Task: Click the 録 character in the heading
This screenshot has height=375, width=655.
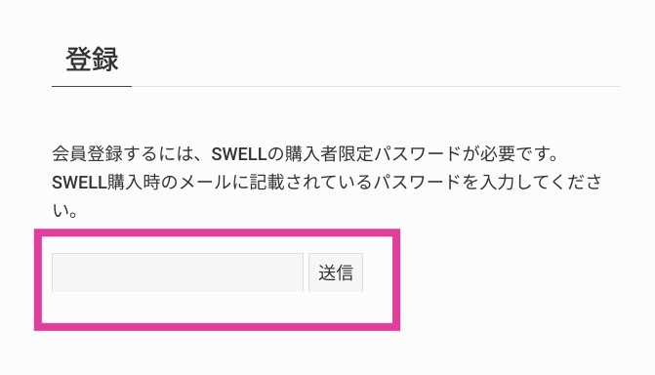Action: pyautogui.click(x=105, y=60)
